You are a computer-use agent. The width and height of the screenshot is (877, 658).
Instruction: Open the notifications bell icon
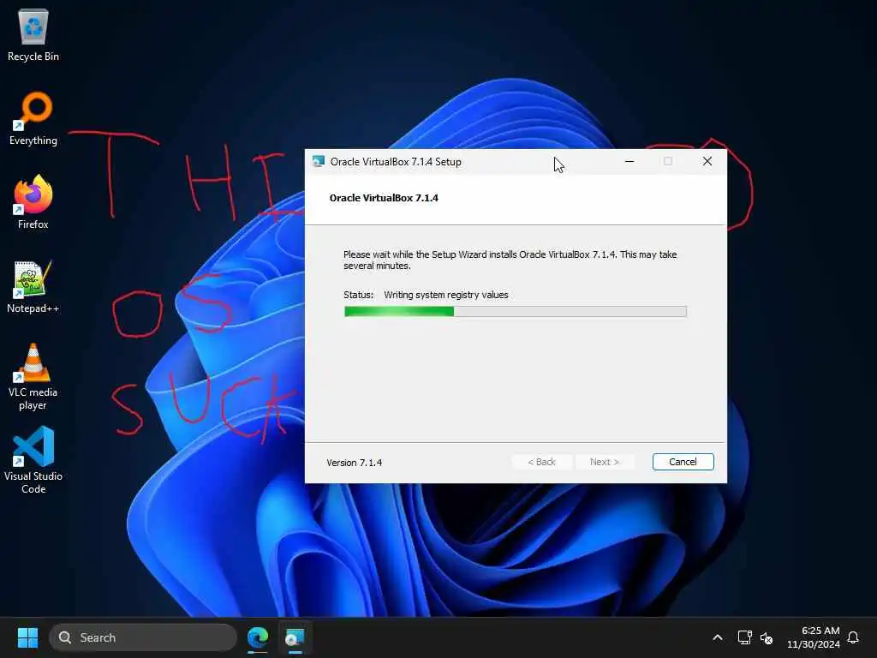tap(853, 637)
